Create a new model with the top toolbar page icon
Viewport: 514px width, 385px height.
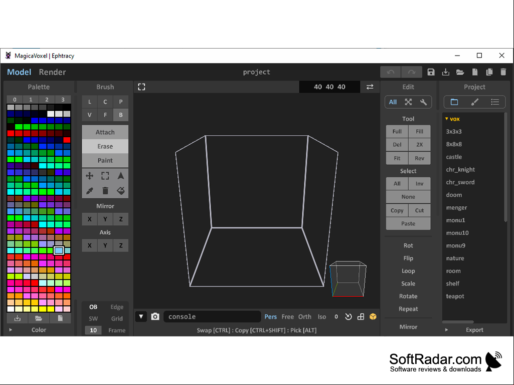pyautogui.click(x=475, y=72)
